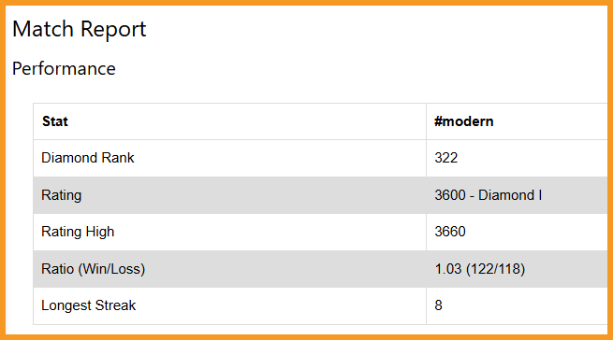Image resolution: width=613 pixels, height=340 pixels.
Task: Click the 1.03 (122/118) ratio value
Action: tap(480, 269)
